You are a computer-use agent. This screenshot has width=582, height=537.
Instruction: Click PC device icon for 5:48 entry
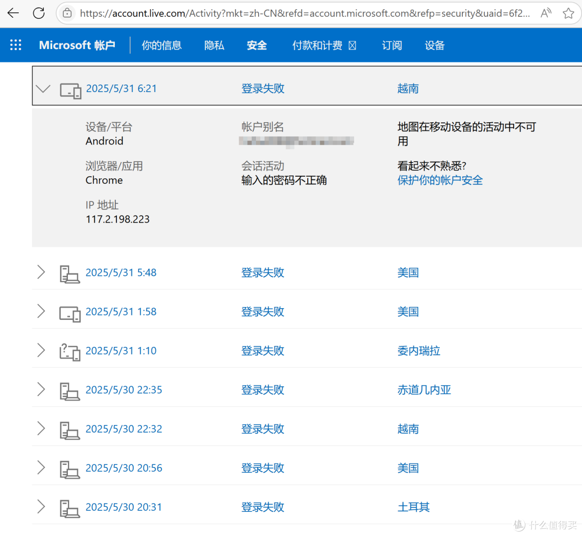pos(70,275)
